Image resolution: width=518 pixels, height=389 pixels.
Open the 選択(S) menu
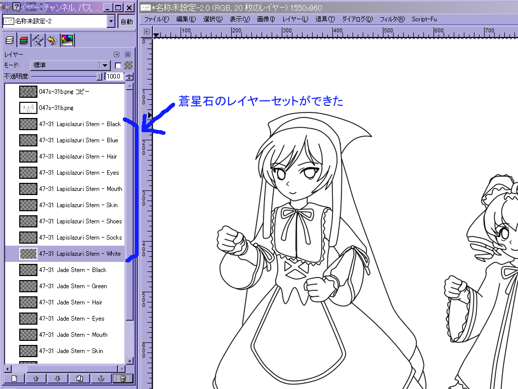213,19
